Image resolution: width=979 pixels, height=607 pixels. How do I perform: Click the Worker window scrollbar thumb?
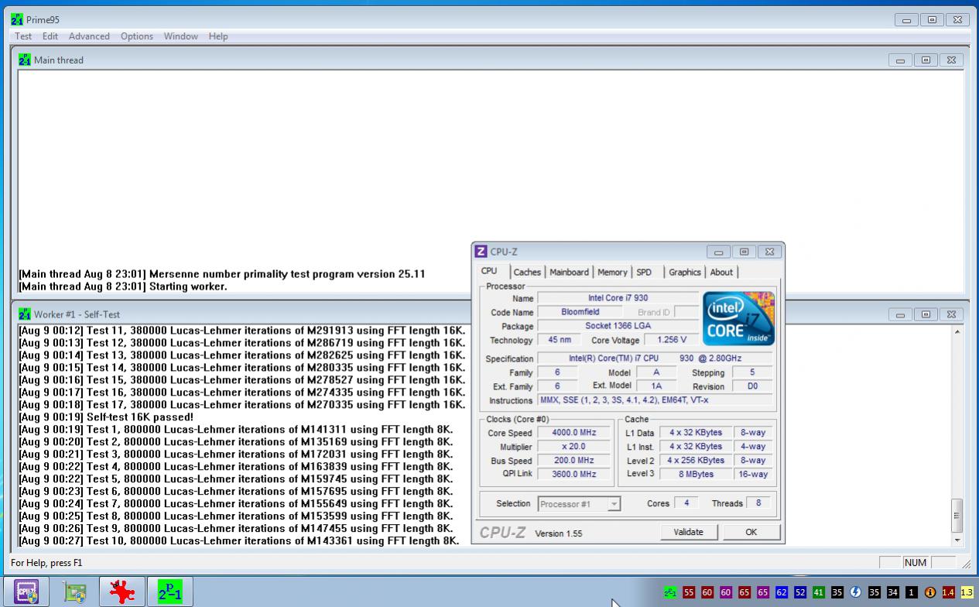click(957, 515)
